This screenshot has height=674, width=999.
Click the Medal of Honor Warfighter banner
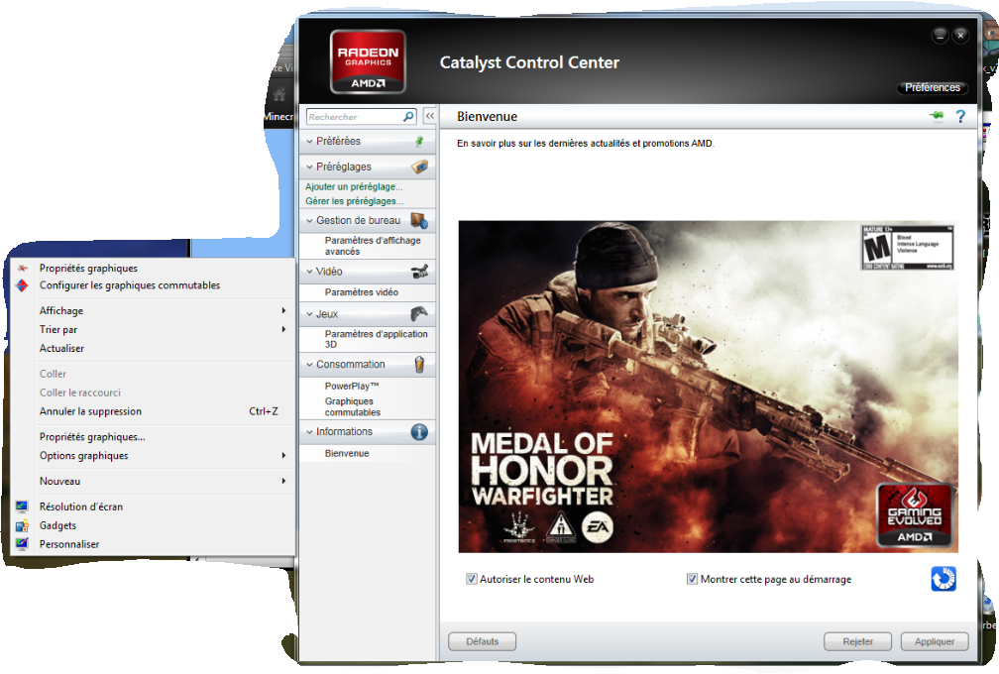coord(708,387)
